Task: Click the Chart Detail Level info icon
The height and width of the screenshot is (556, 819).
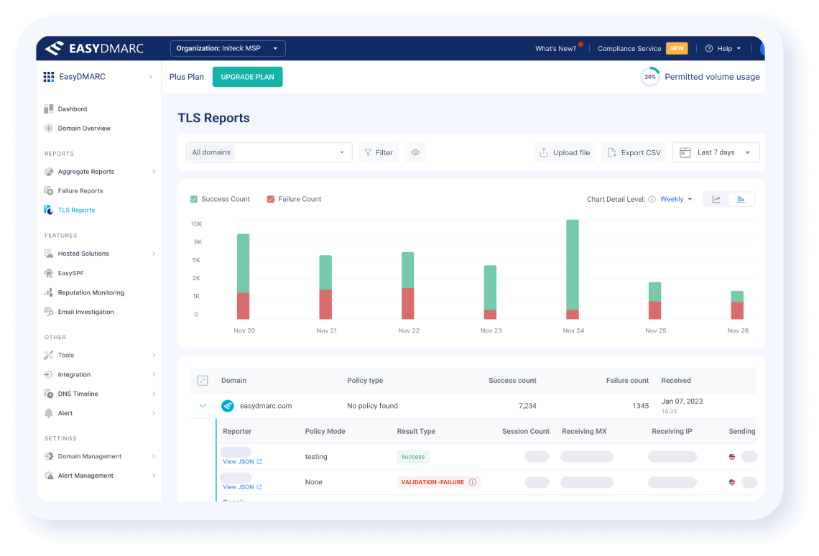Action: click(x=652, y=199)
